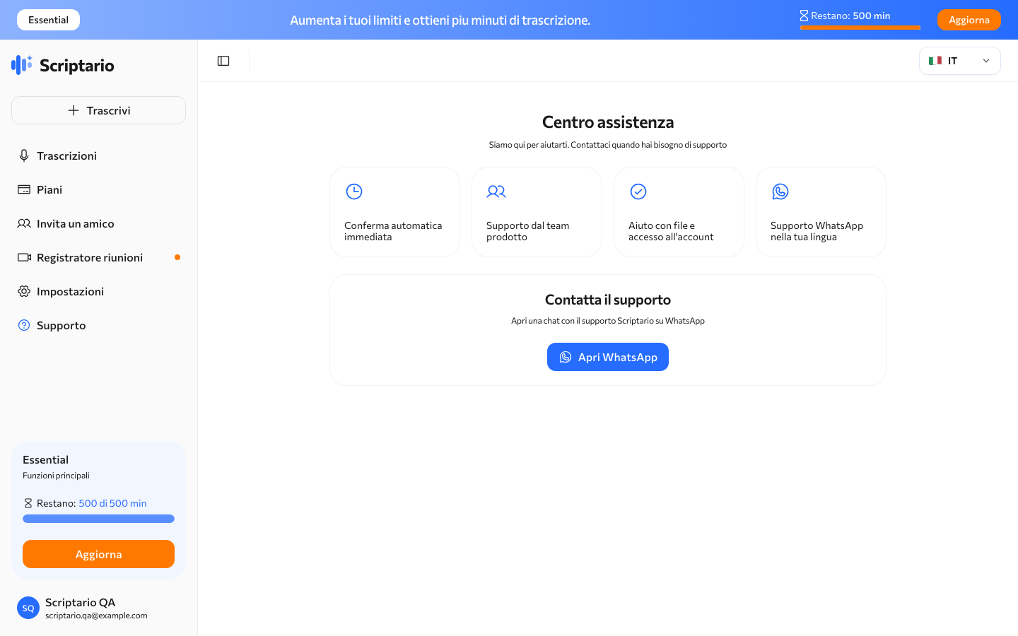
Task: Click the plus icon in Trascrivi button
Action: [74, 110]
